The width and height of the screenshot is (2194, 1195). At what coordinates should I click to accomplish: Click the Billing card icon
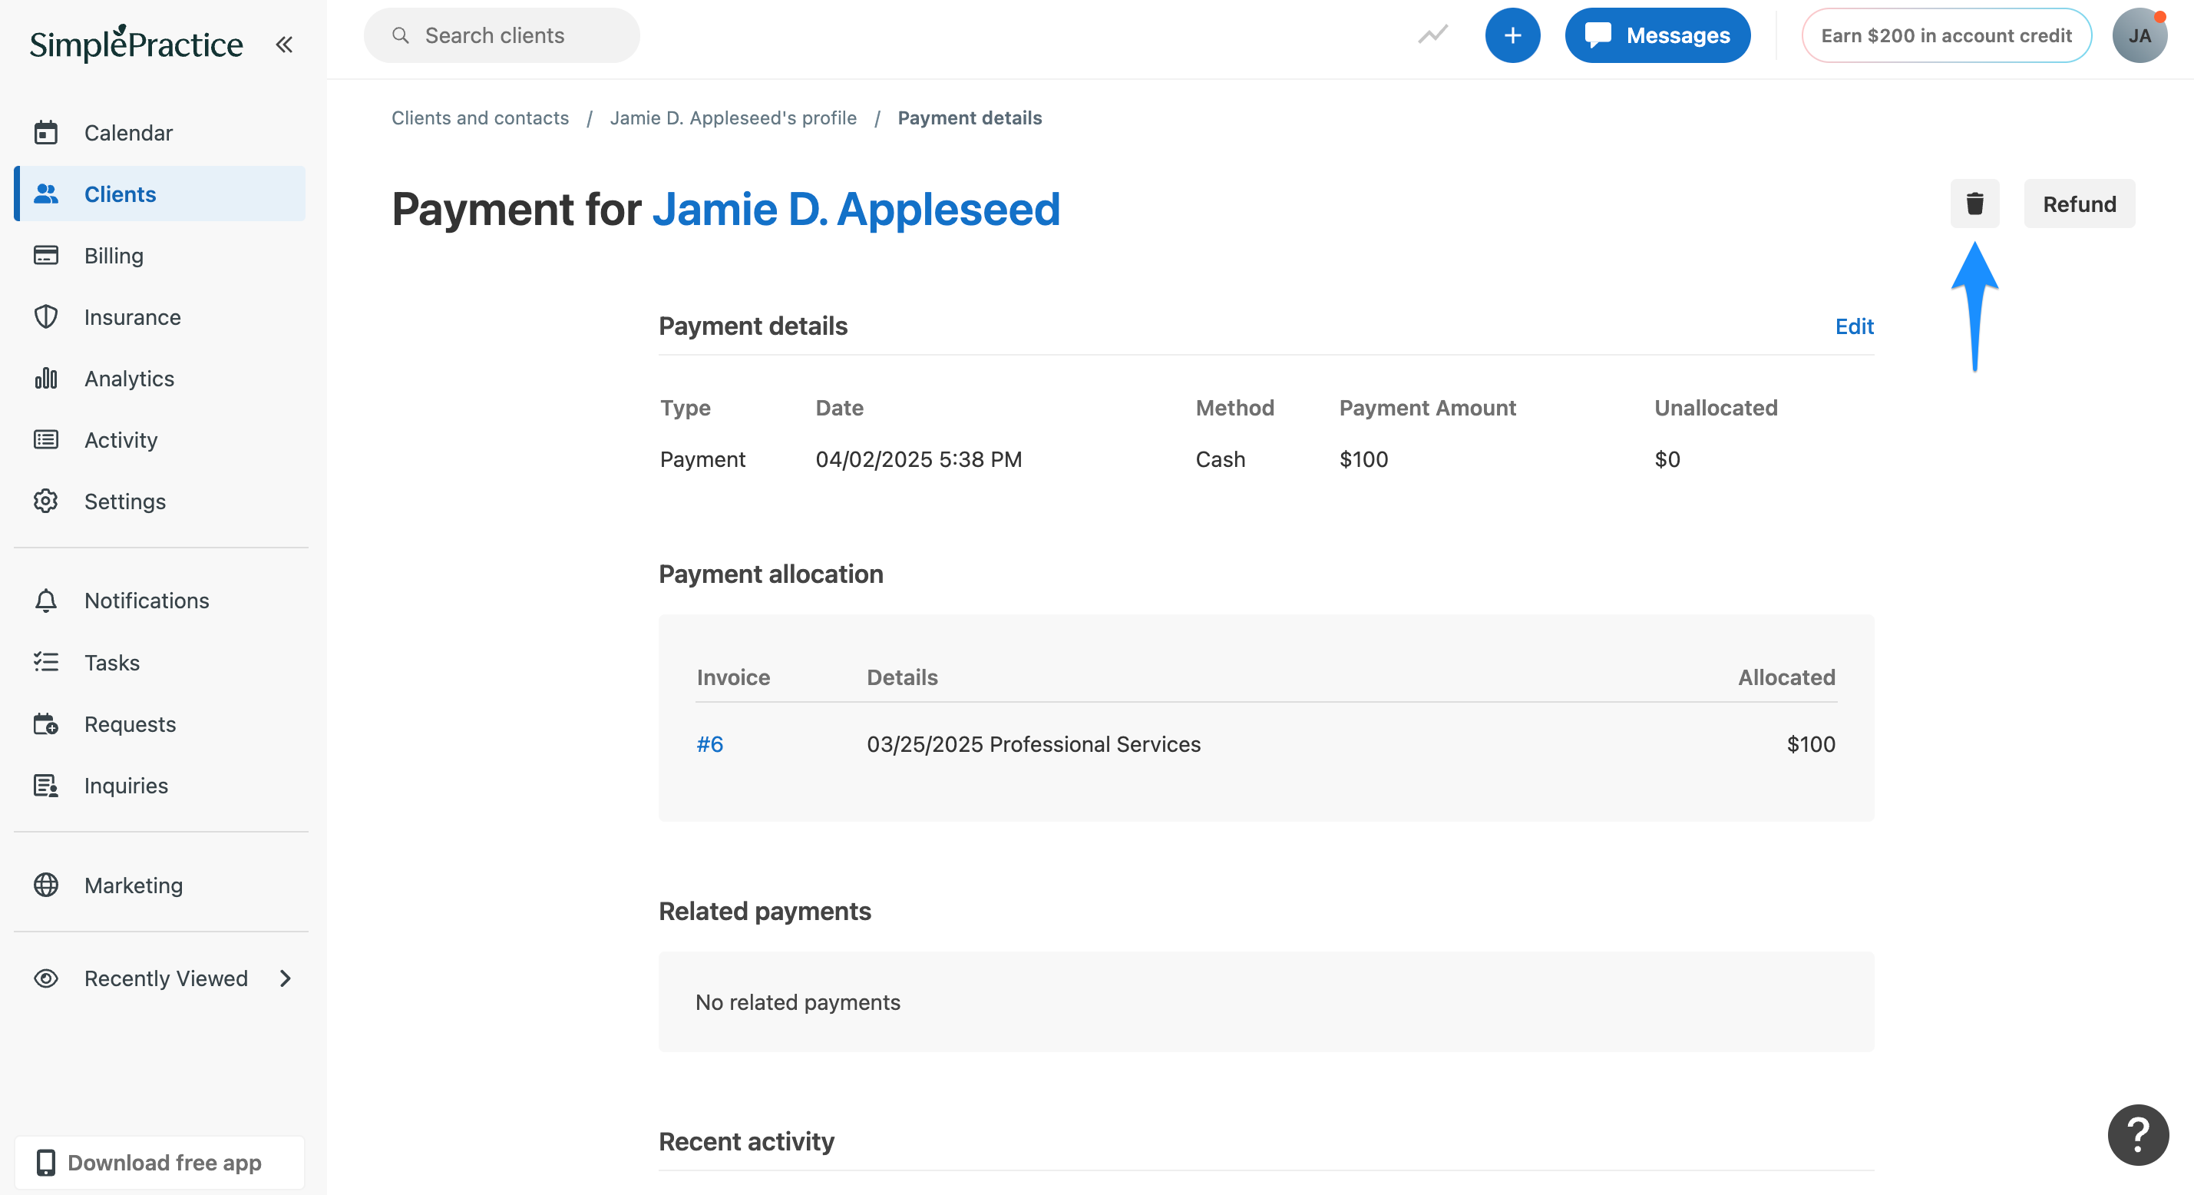tap(46, 256)
